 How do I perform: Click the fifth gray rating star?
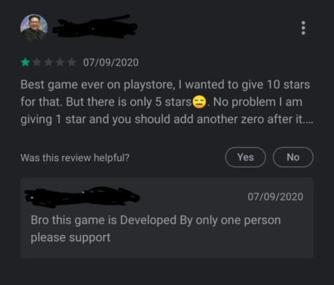click(71, 63)
